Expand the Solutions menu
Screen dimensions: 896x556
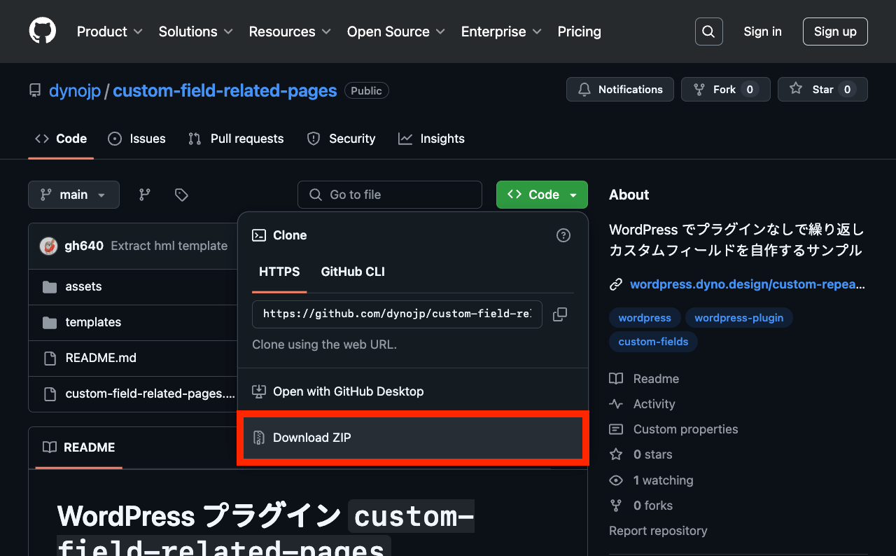click(196, 32)
